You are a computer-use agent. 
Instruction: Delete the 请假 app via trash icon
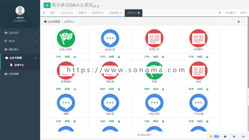75,121
